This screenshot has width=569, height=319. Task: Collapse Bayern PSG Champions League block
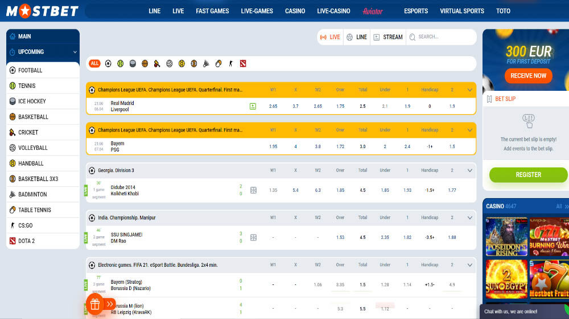470,130
